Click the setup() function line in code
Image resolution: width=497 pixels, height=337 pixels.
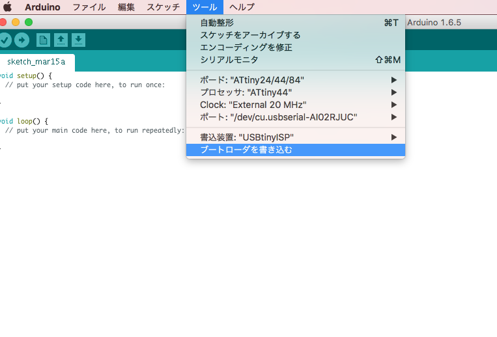26,76
